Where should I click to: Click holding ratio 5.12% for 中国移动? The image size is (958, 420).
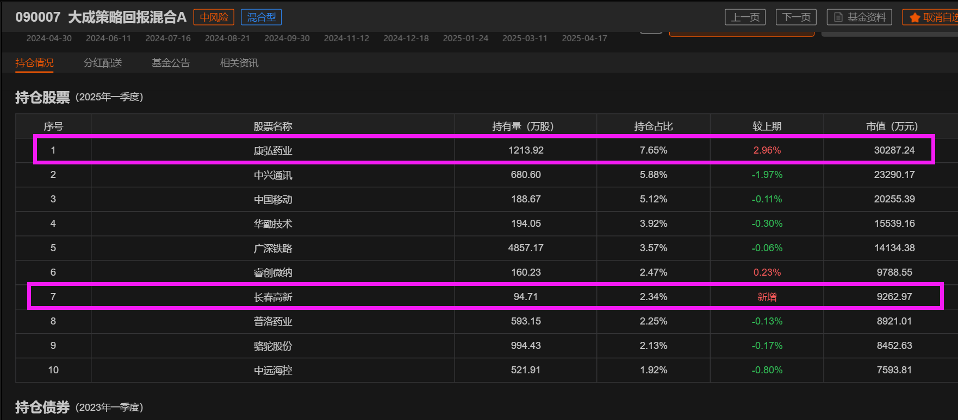[654, 199]
